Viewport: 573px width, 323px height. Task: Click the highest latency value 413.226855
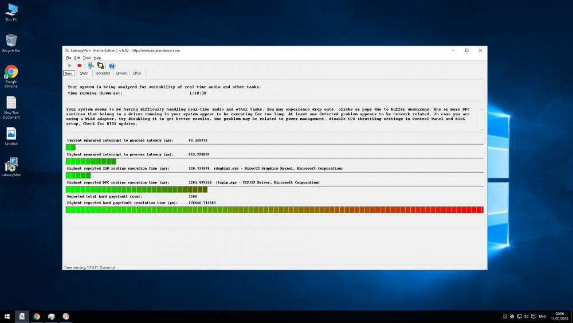click(199, 154)
